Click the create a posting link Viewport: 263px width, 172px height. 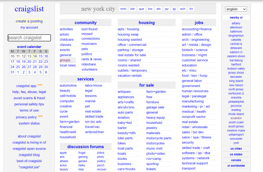tap(29, 21)
